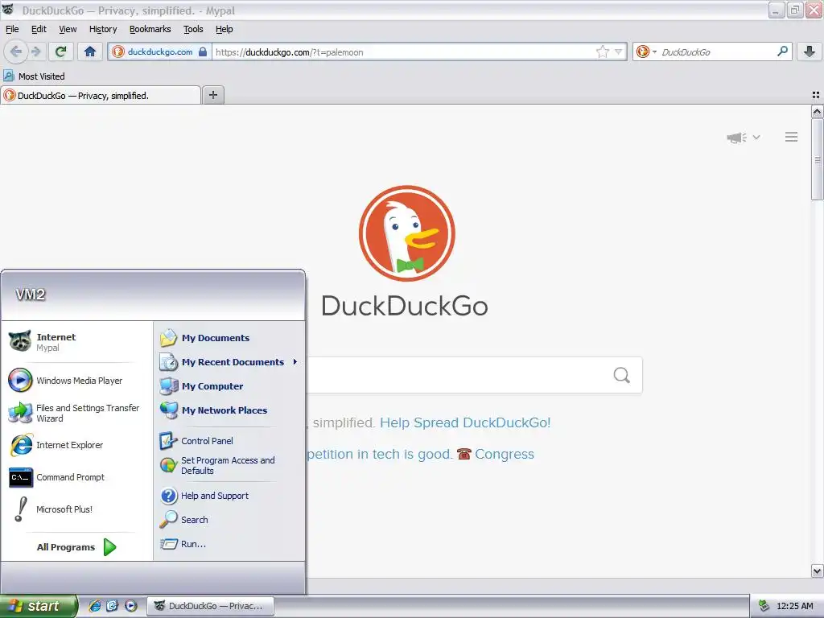Image resolution: width=824 pixels, height=618 pixels.
Task: Reload the page with the green refresh icon
Action: pyautogui.click(x=61, y=51)
